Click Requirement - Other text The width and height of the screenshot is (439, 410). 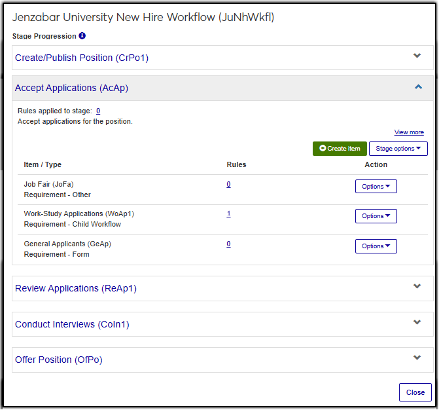point(57,195)
